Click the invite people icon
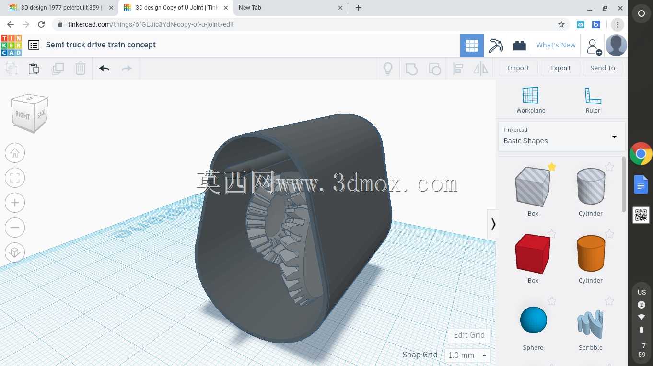653x366 pixels. point(593,46)
